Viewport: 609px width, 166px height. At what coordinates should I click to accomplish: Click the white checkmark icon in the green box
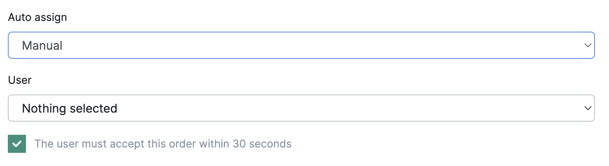[x=17, y=144]
